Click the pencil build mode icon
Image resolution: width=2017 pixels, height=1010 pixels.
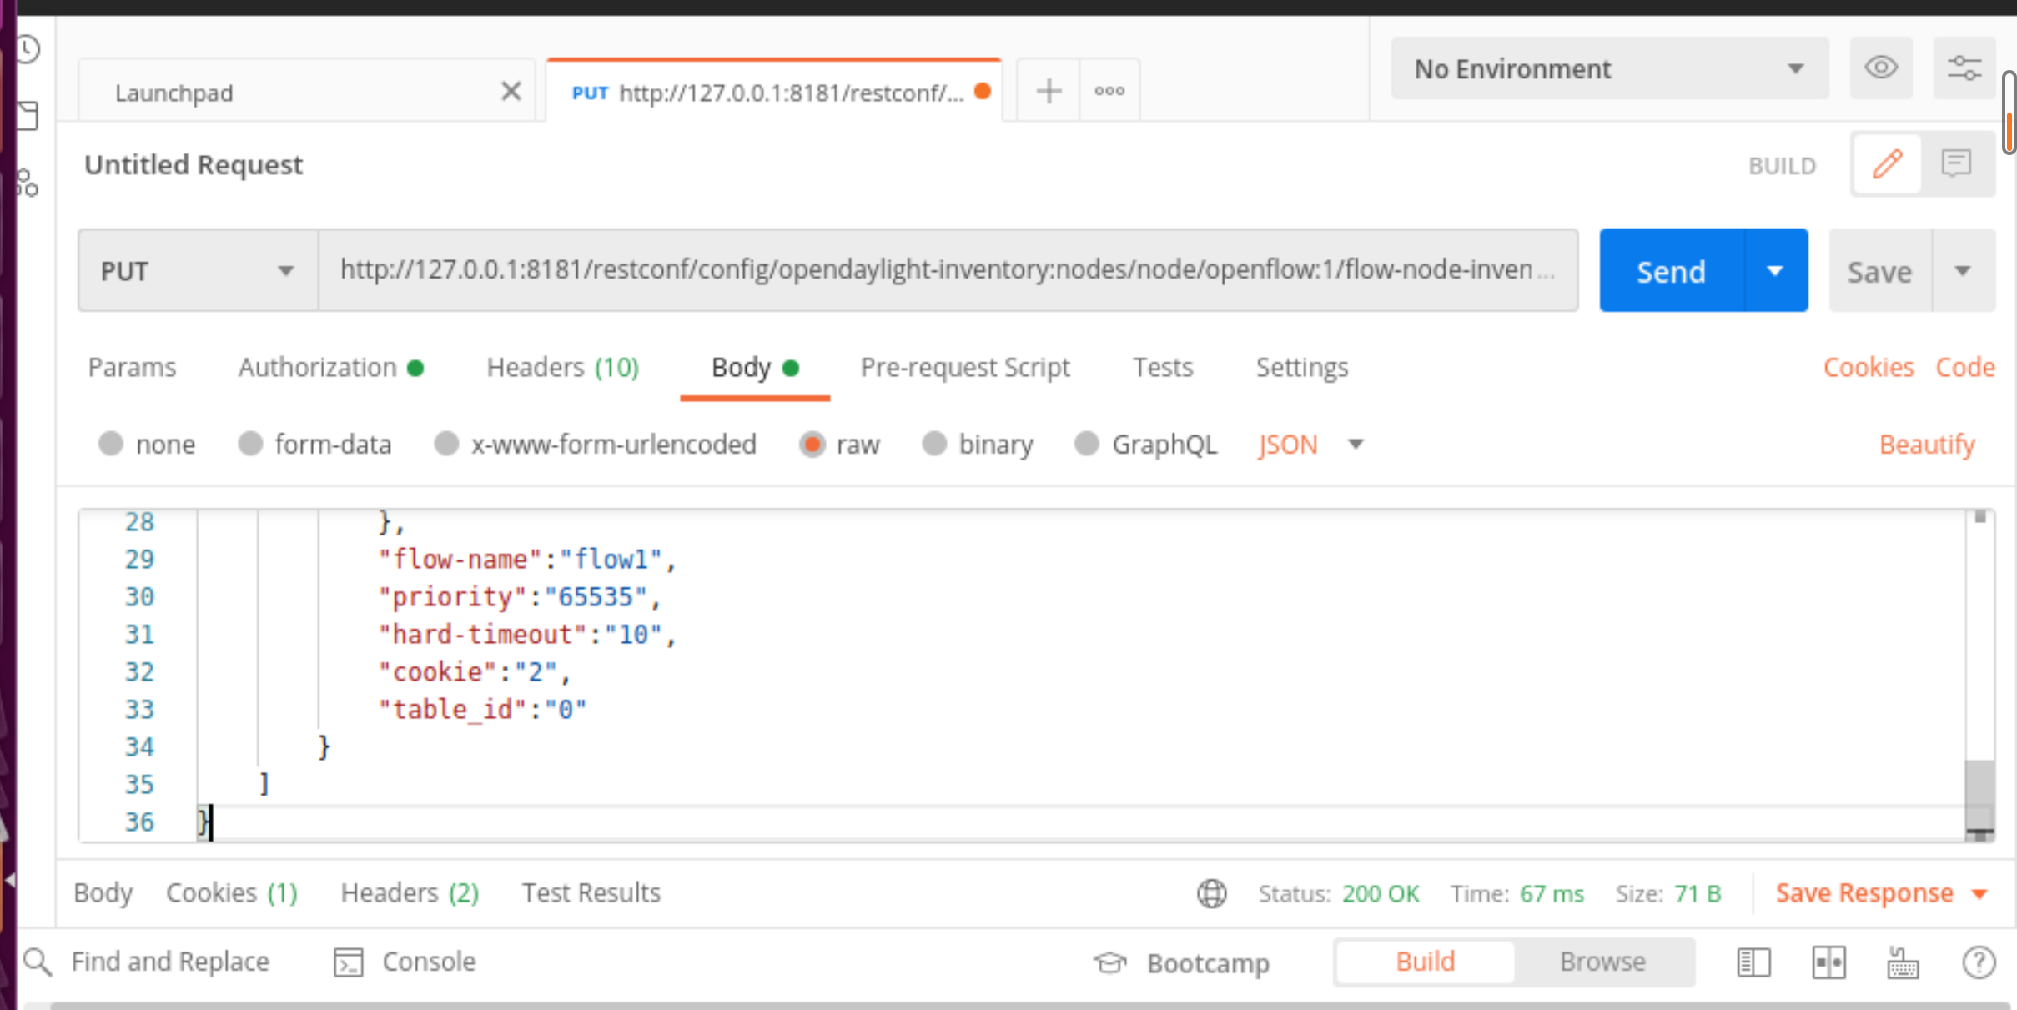(1887, 164)
